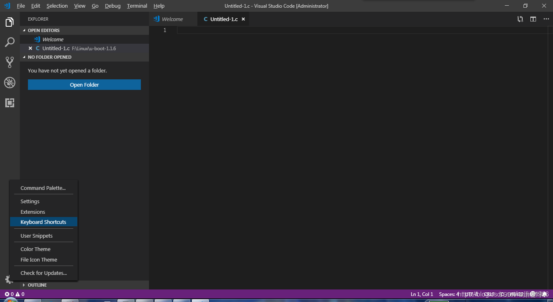
Task: Click the CRLF line ending indicator
Action: pos(489,294)
